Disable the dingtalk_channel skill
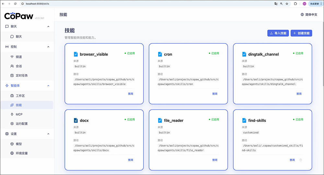This screenshot has height=175, width=324. (299, 94)
